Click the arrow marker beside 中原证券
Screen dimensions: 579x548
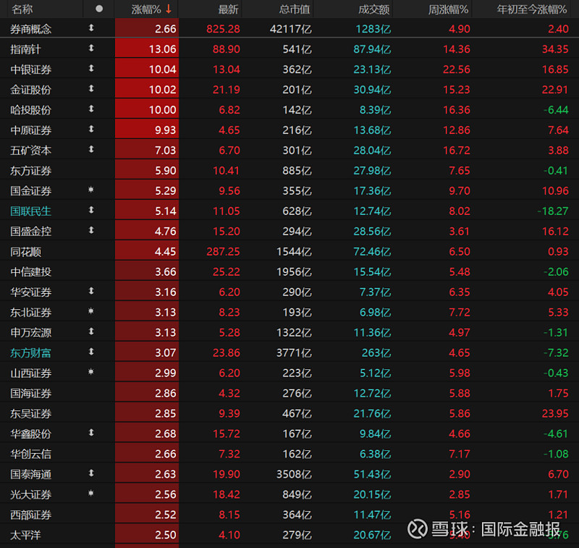pos(91,129)
